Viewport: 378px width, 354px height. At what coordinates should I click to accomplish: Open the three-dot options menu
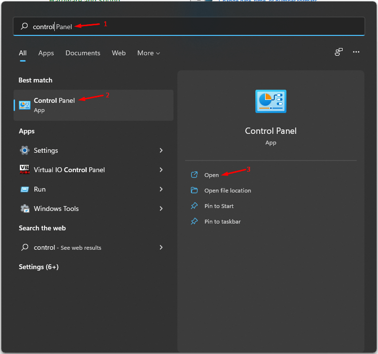[x=356, y=52]
